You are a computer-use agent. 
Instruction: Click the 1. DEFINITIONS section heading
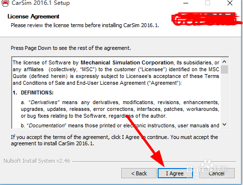click(33, 92)
